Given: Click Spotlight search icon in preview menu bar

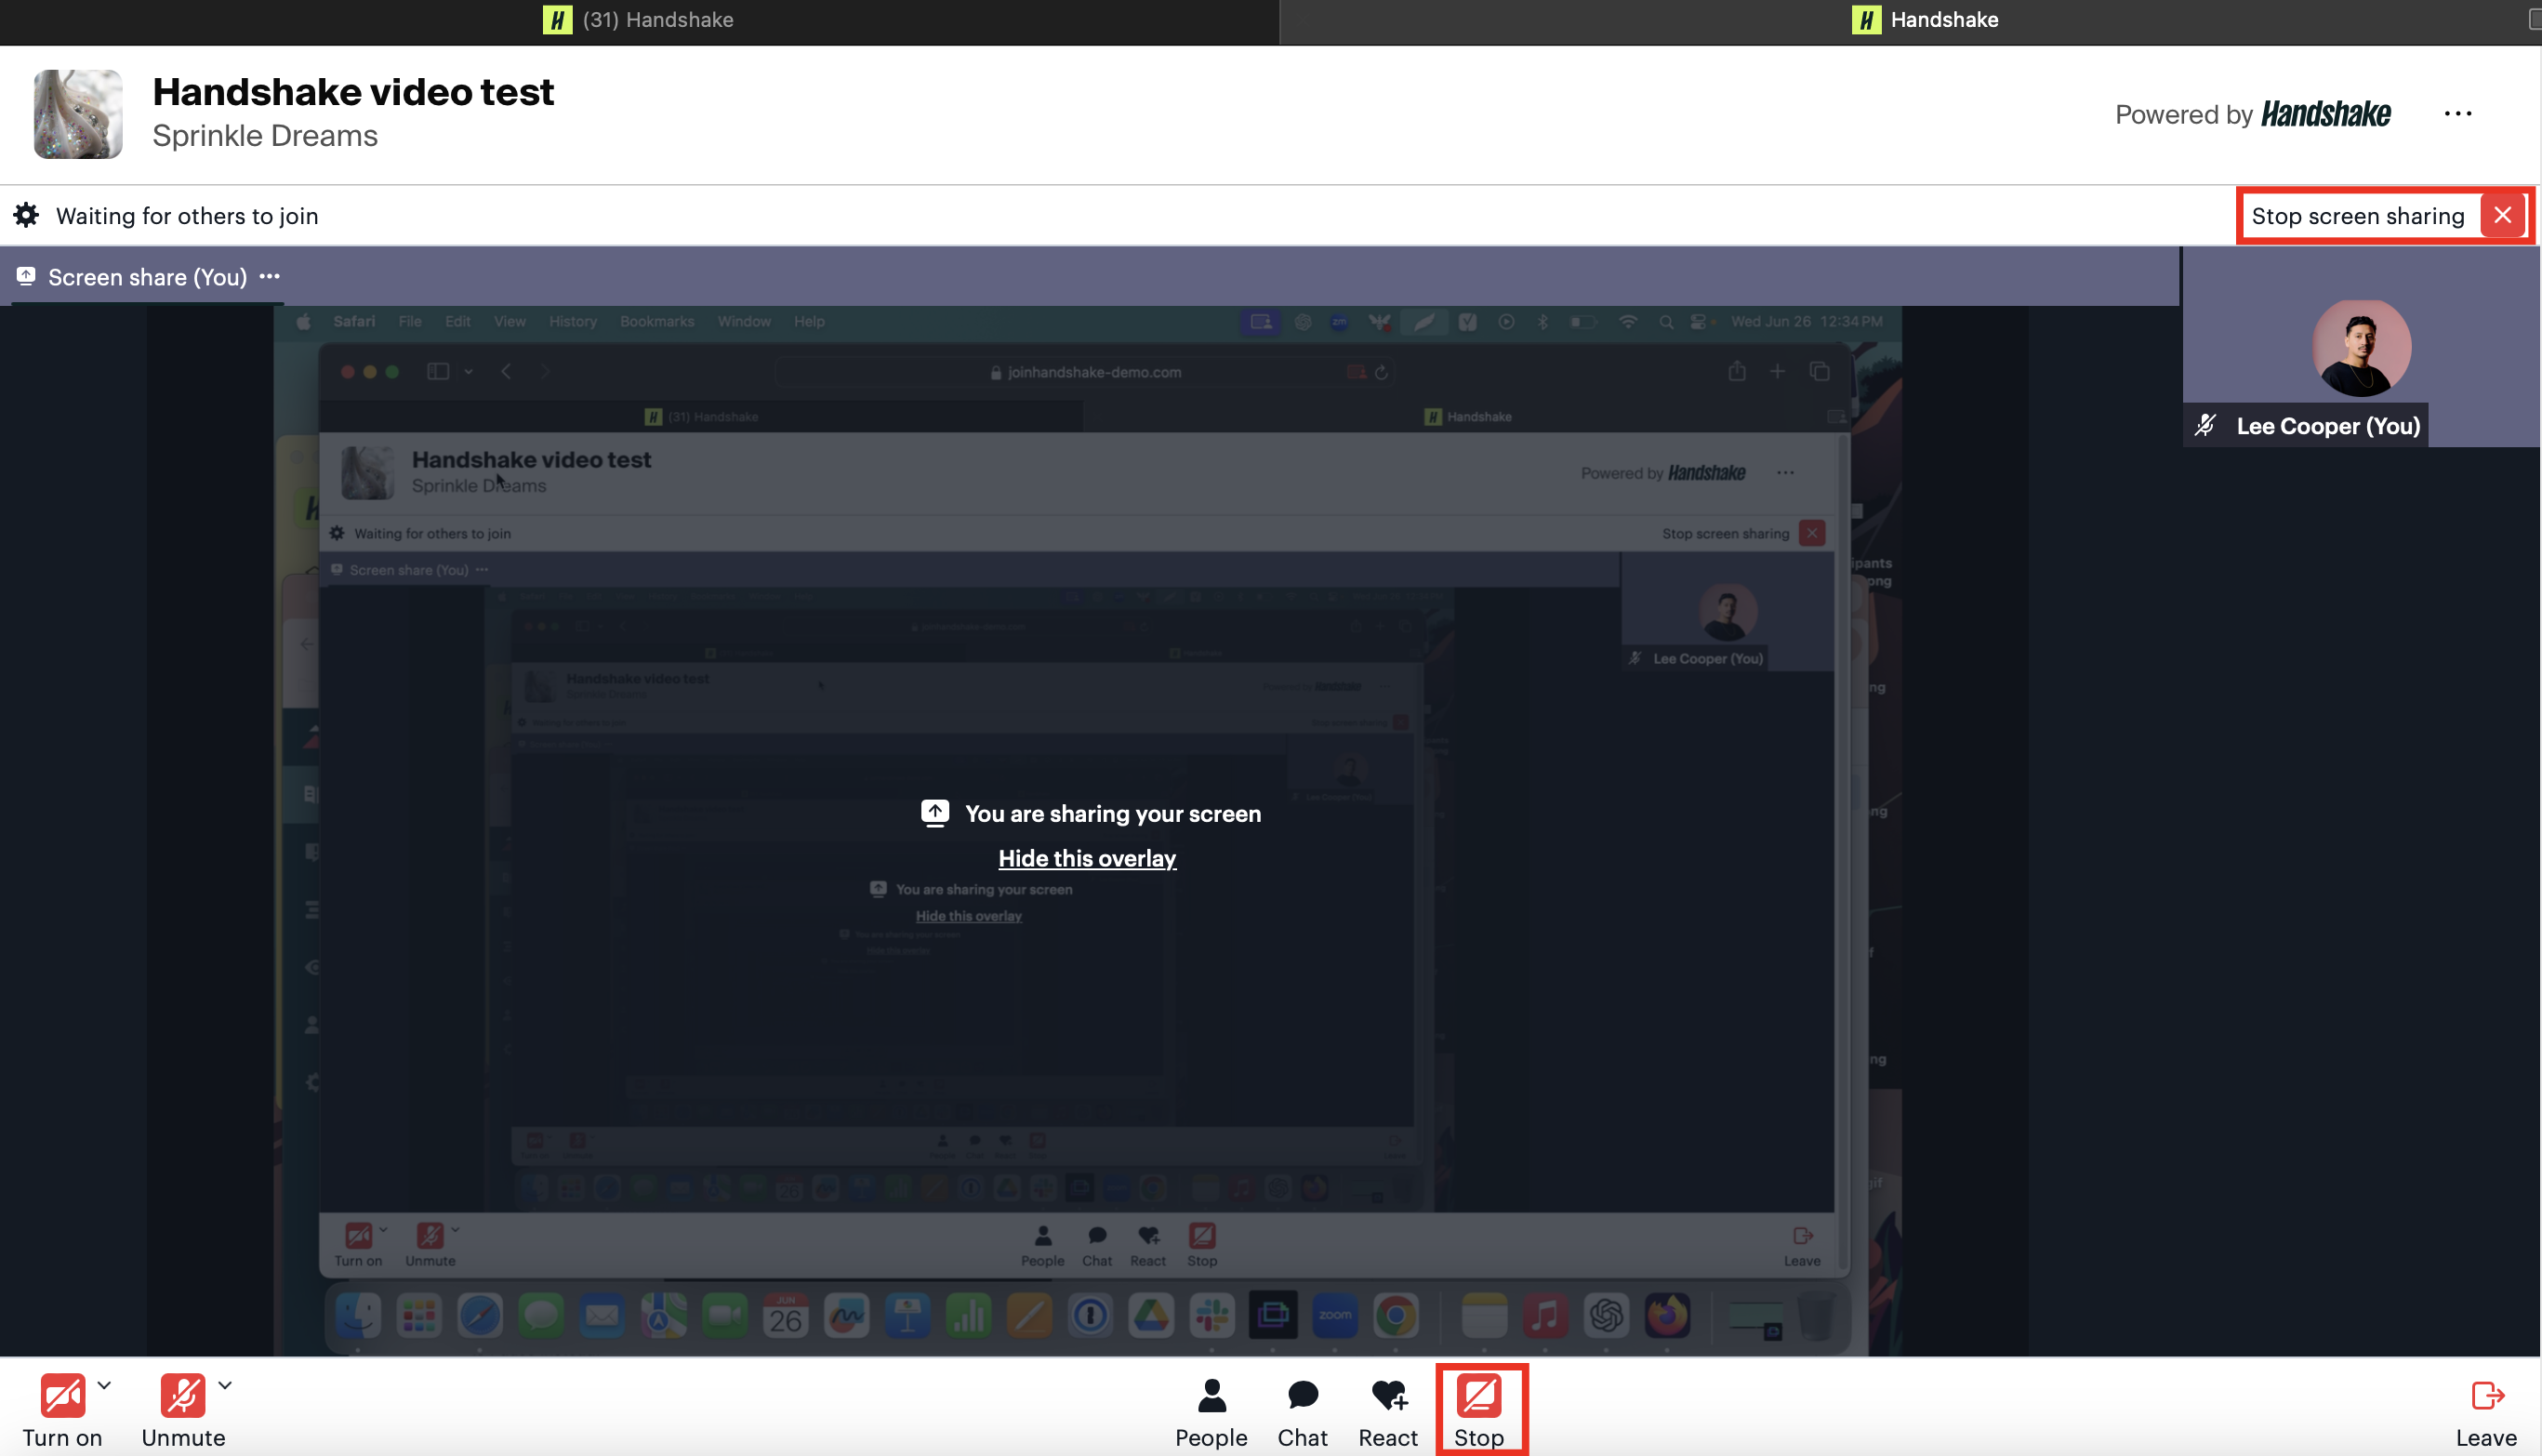Looking at the screenshot, I should click(x=1666, y=322).
